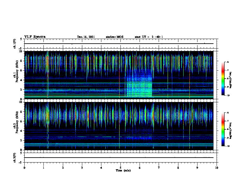The image size is (244, 188).
Task: Click the ch.1 color bar "log(PSD)" label
Action: pyautogui.click(x=231, y=80)
